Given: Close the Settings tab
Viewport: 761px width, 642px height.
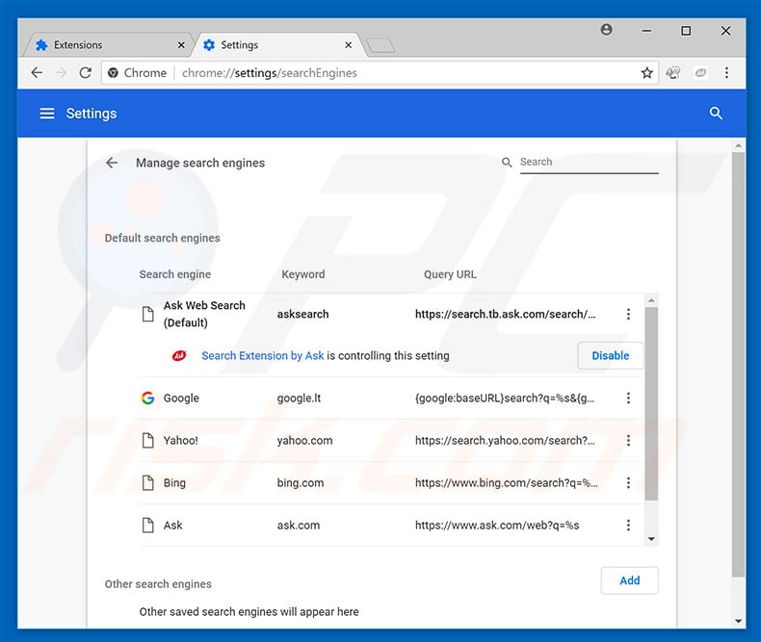Looking at the screenshot, I should coord(348,45).
